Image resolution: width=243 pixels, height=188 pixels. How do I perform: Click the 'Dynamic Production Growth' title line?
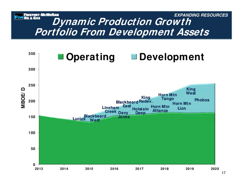[x=122, y=22]
